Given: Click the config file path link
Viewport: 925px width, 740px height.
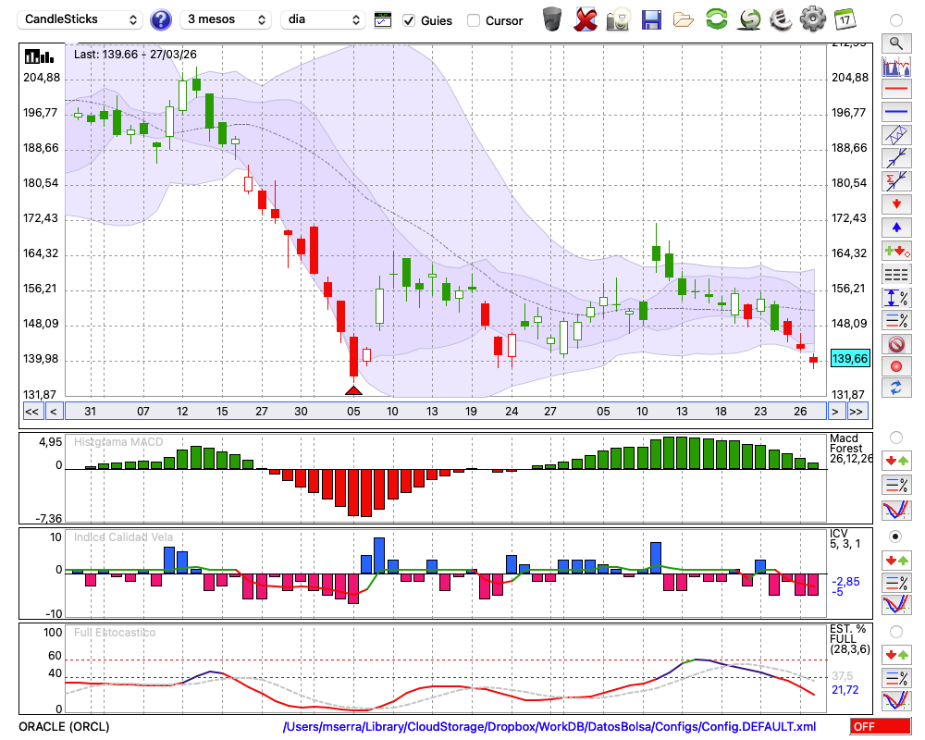Looking at the screenshot, I should pos(549,727).
